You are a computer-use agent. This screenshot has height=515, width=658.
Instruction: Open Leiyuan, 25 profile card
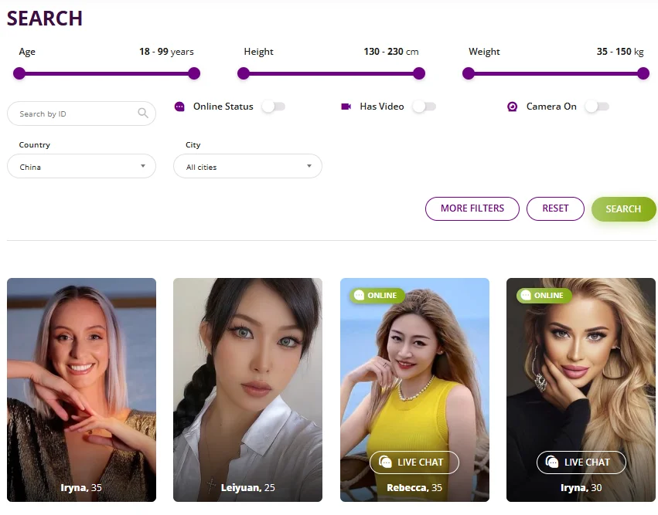click(247, 390)
